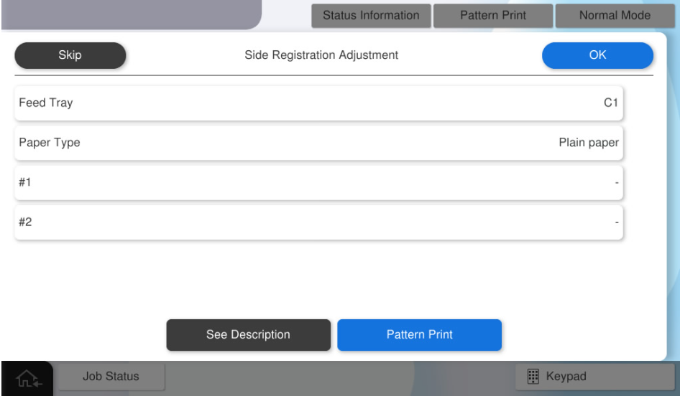This screenshot has width=680, height=396.
Task: Open the Feed Tray setting row
Action: coord(318,103)
